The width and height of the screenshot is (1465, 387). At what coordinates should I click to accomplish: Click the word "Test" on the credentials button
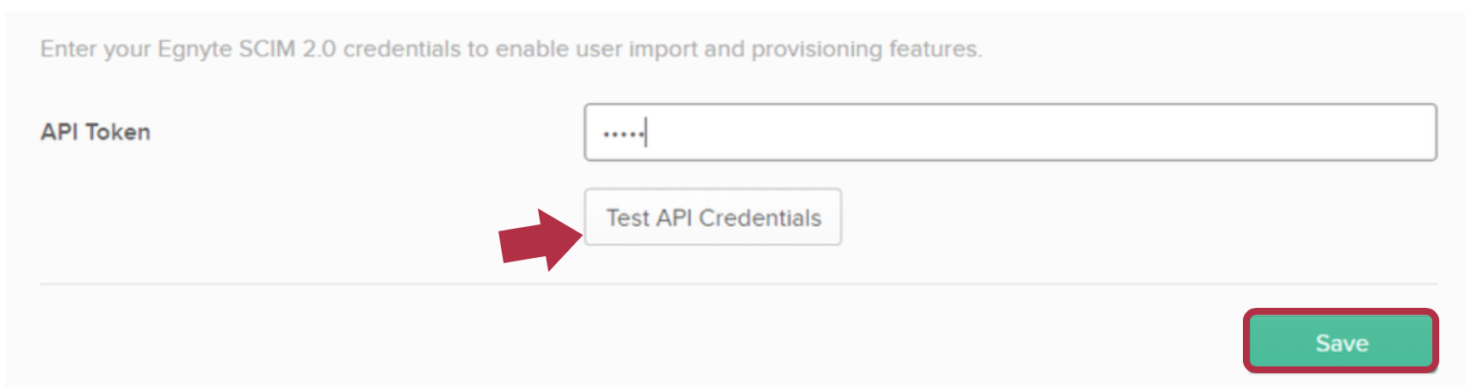627,218
